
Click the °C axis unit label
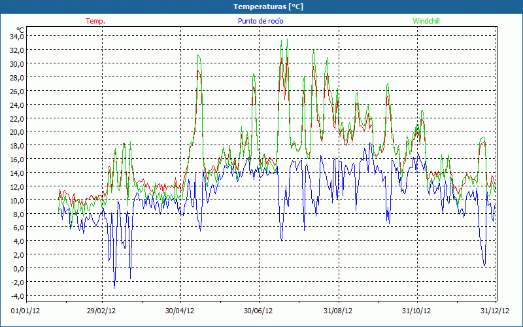point(20,31)
